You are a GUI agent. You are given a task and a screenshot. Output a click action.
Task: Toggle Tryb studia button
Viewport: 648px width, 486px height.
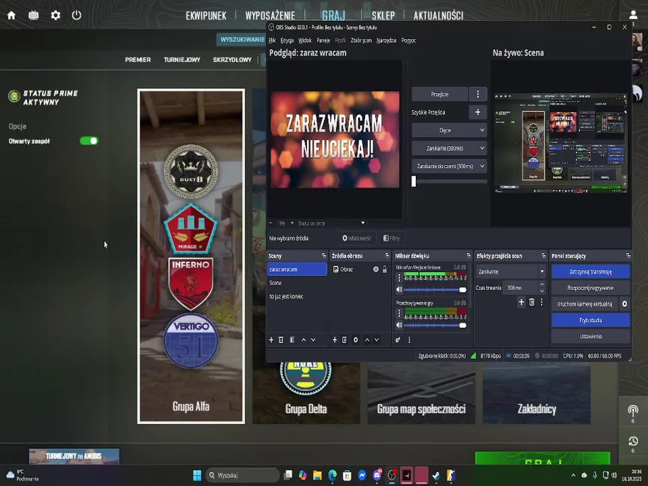click(x=591, y=320)
